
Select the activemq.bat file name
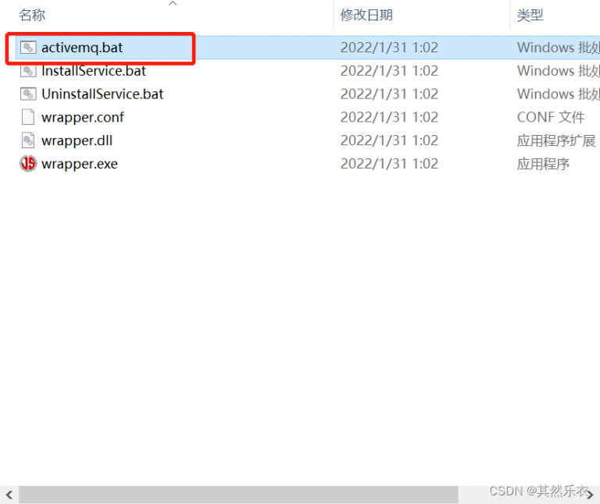(82, 48)
